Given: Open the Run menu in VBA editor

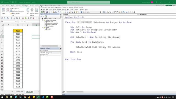Looking at the screenshot, I should [x=68, y=10].
